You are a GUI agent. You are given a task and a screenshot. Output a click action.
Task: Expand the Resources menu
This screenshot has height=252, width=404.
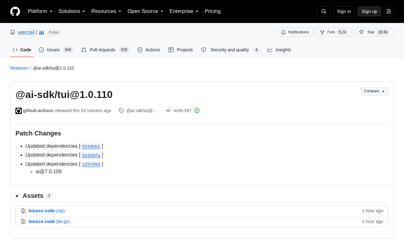pos(106,11)
